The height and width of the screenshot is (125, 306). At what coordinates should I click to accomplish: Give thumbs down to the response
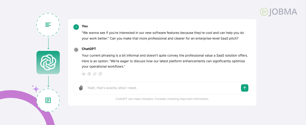coord(100,74)
